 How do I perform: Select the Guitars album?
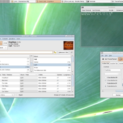coord(52,62)
